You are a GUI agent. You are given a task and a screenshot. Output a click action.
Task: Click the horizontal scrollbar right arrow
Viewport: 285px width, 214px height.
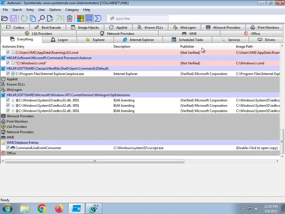(x=277, y=161)
